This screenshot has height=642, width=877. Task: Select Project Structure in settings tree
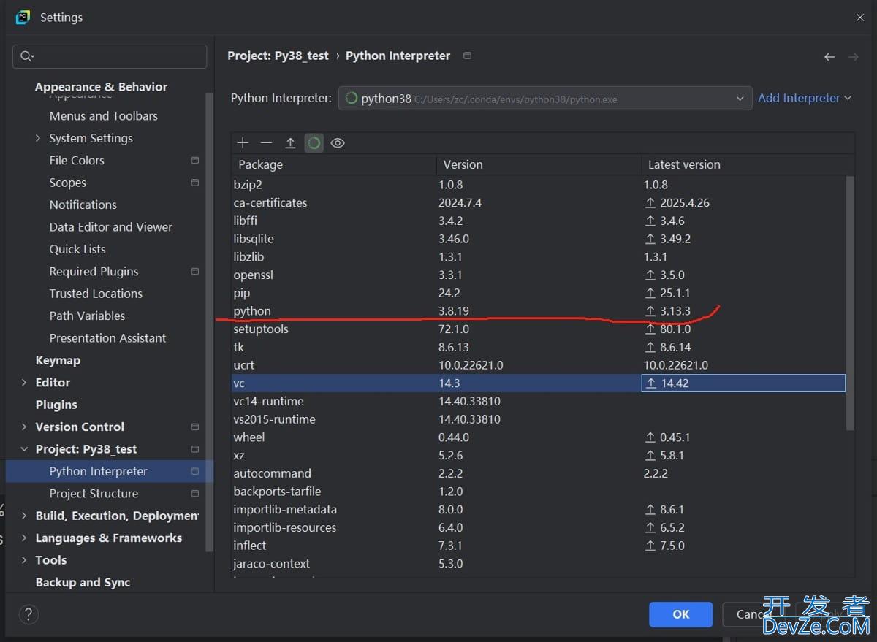tap(94, 494)
